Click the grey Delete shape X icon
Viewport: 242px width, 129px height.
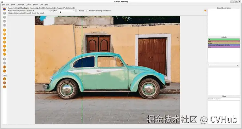coord(4,63)
